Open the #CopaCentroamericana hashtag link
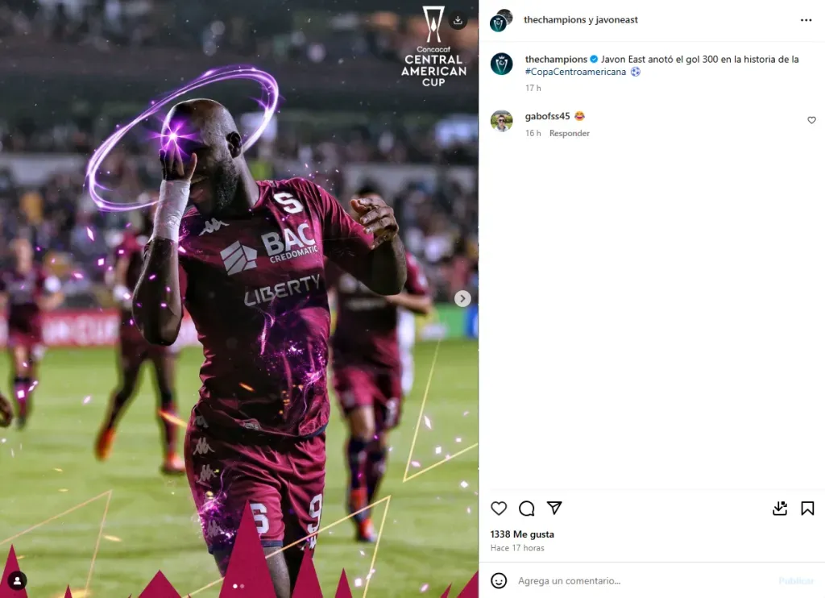 click(x=575, y=72)
